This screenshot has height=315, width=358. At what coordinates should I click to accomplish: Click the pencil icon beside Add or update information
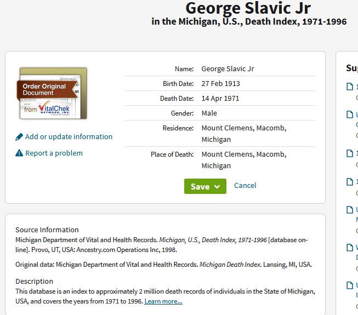click(x=19, y=137)
